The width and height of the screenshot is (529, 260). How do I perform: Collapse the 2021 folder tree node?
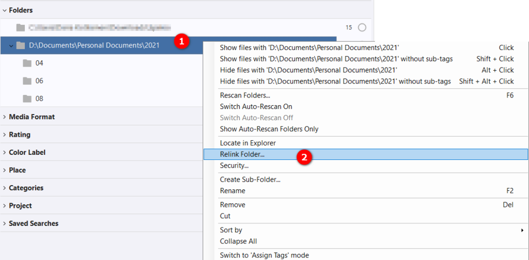tap(11, 45)
